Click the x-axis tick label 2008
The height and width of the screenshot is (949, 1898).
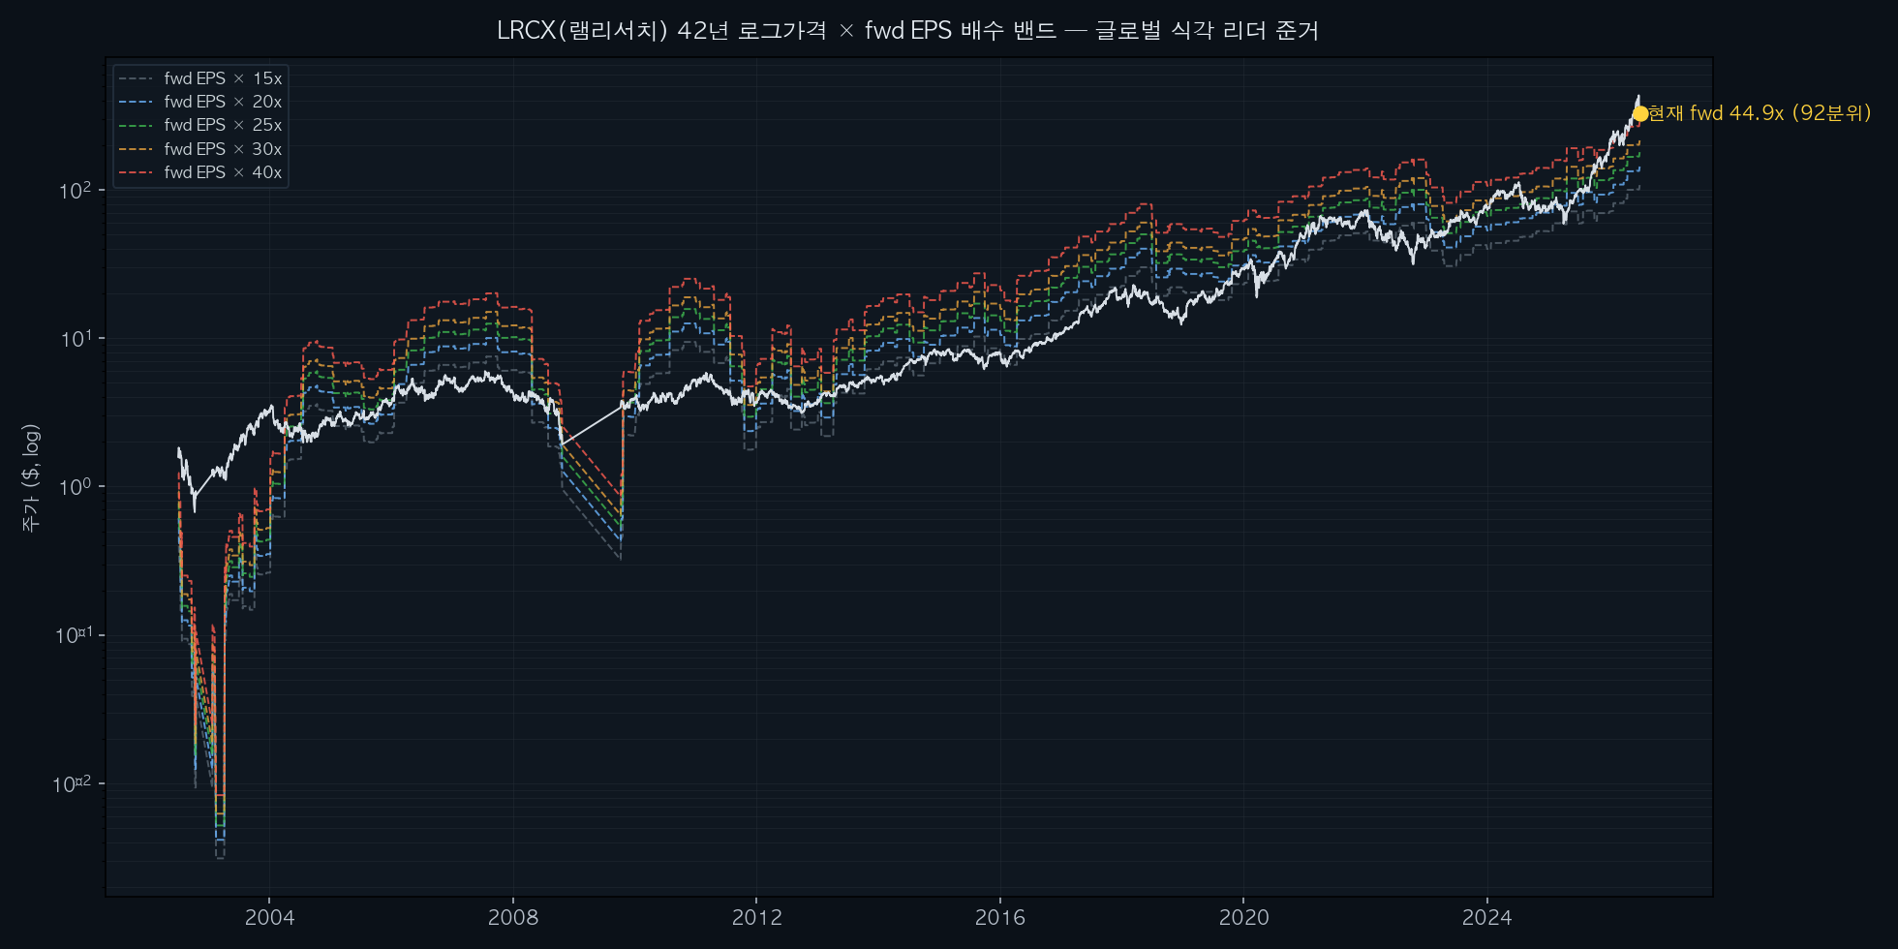click(513, 918)
